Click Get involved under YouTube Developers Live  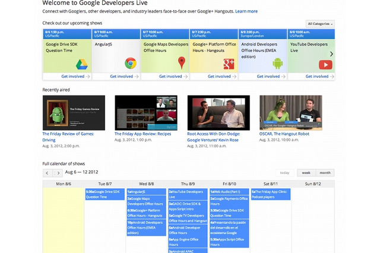(319, 77)
